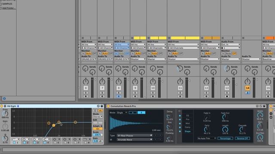
Task: Adjust reverb Fade Out knob
Action: [x=225, y=117]
